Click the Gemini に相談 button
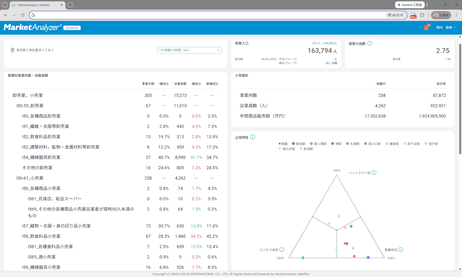Viewport: 462px width, 277px height. 409,5
